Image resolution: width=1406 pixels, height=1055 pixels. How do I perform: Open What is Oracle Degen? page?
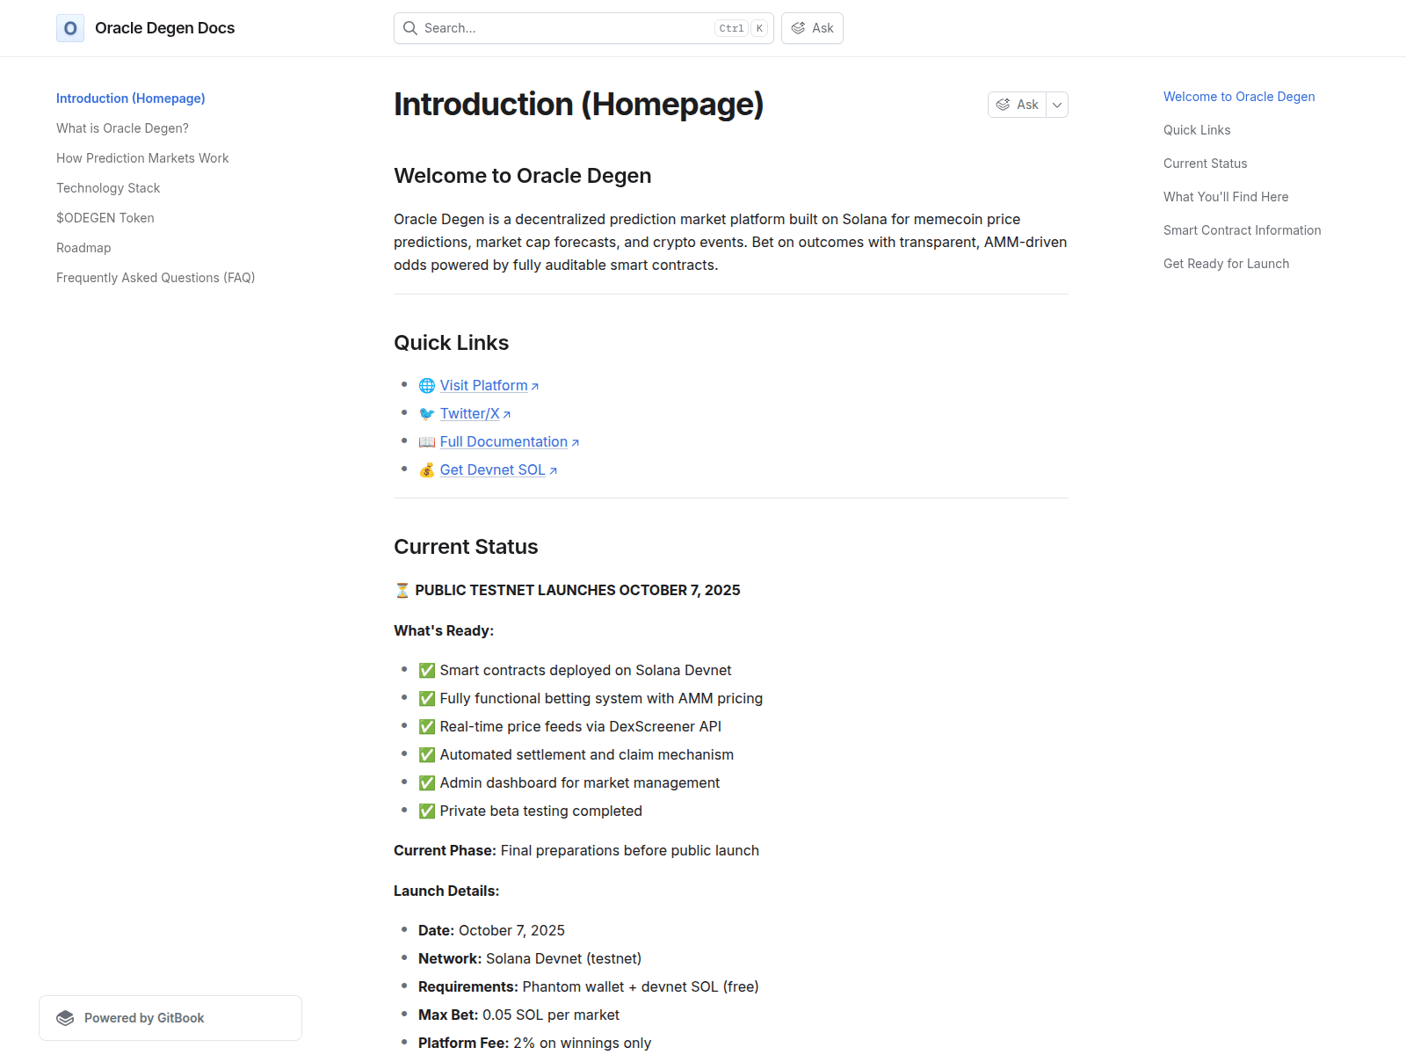[123, 128]
